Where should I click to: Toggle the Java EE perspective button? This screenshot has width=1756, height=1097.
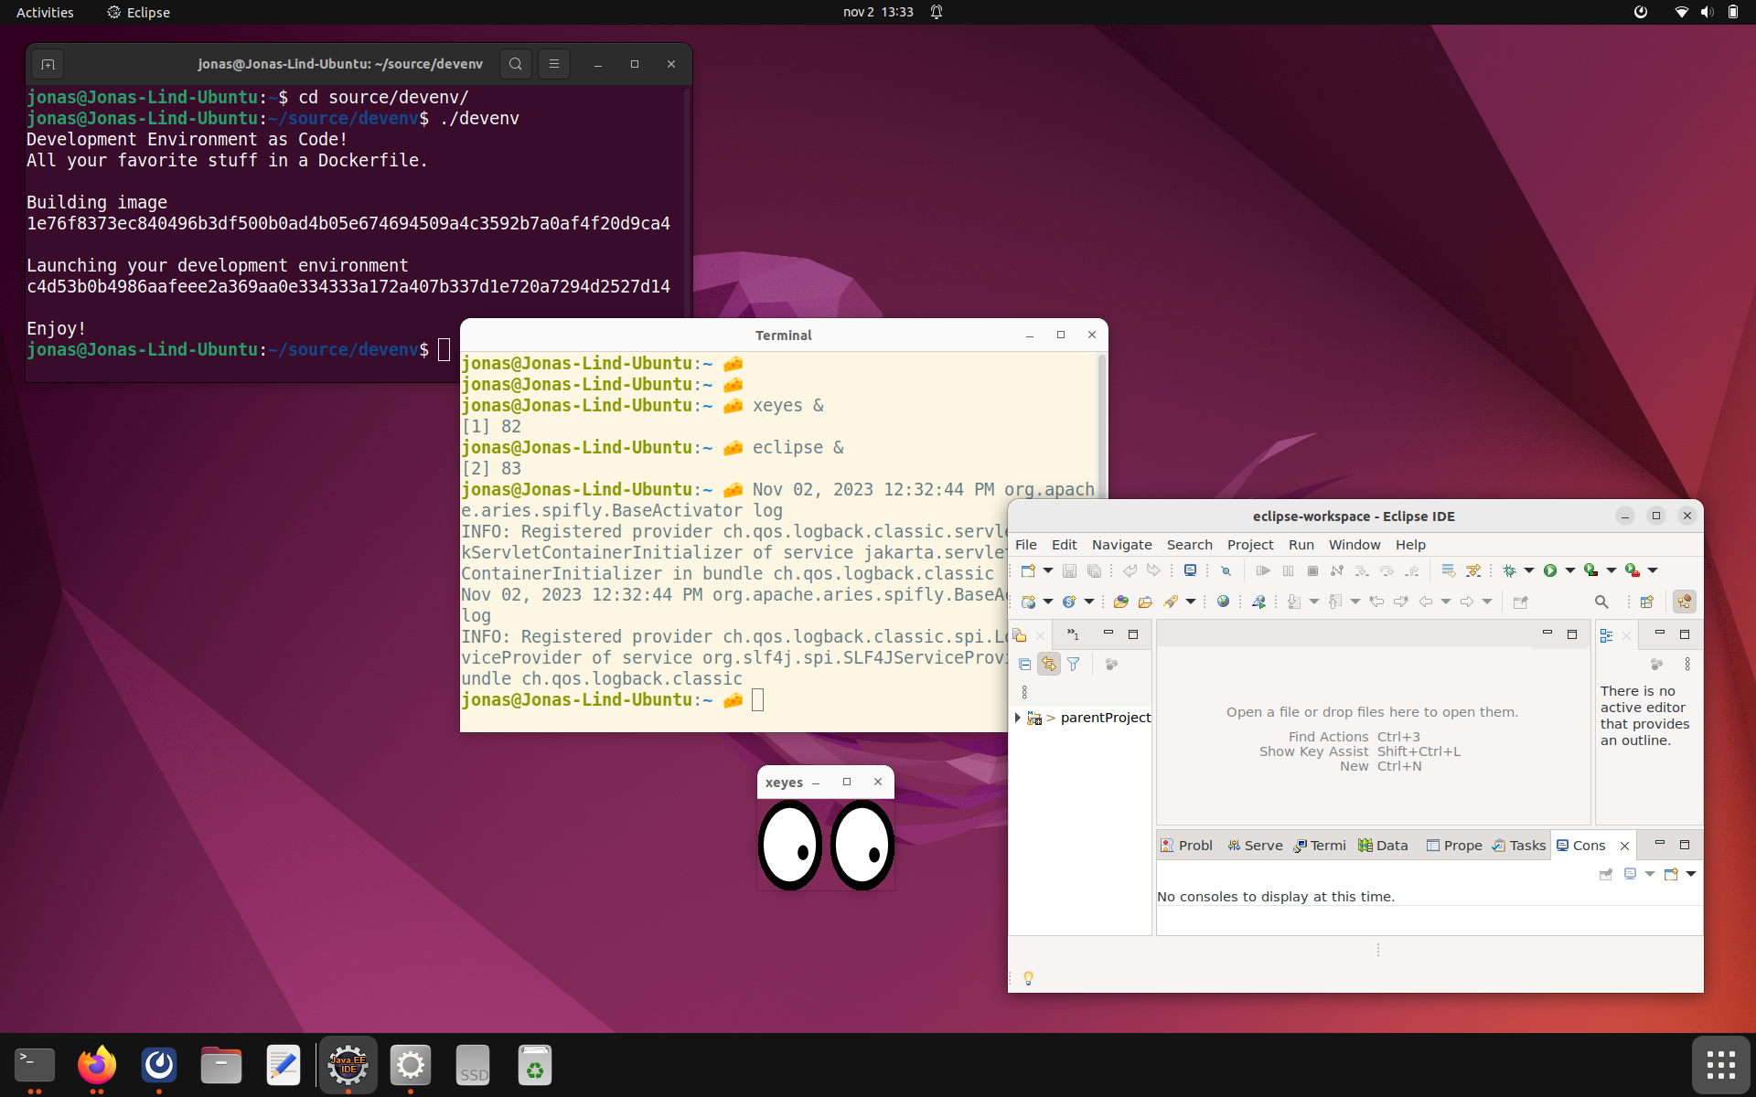pyautogui.click(x=1684, y=602)
